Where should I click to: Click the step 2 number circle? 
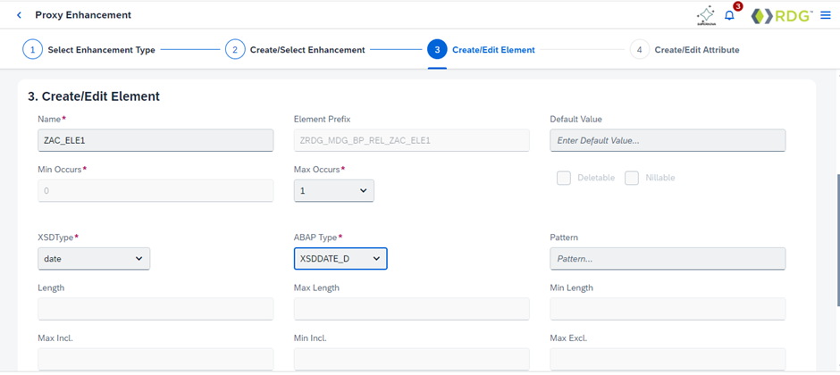pos(235,50)
